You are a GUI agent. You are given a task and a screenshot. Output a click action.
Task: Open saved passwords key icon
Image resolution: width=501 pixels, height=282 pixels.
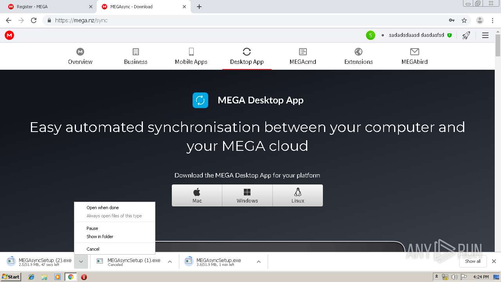[x=452, y=20]
